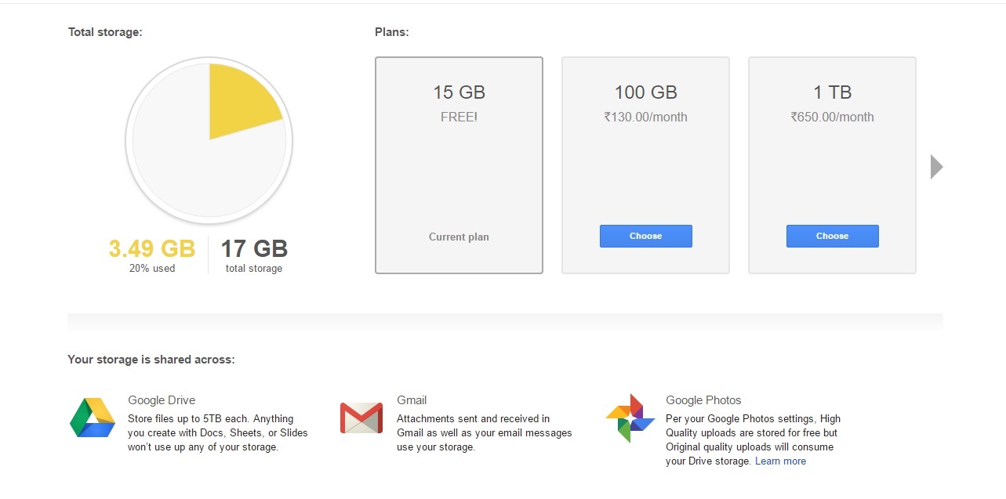The image size is (1006, 499).
Task: Click the Current plan label
Action: [459, 237]
